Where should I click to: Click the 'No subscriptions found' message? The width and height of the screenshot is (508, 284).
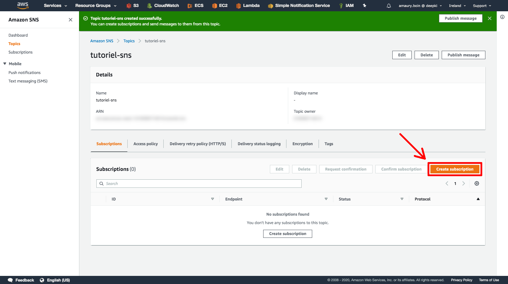tap(288, 214)
